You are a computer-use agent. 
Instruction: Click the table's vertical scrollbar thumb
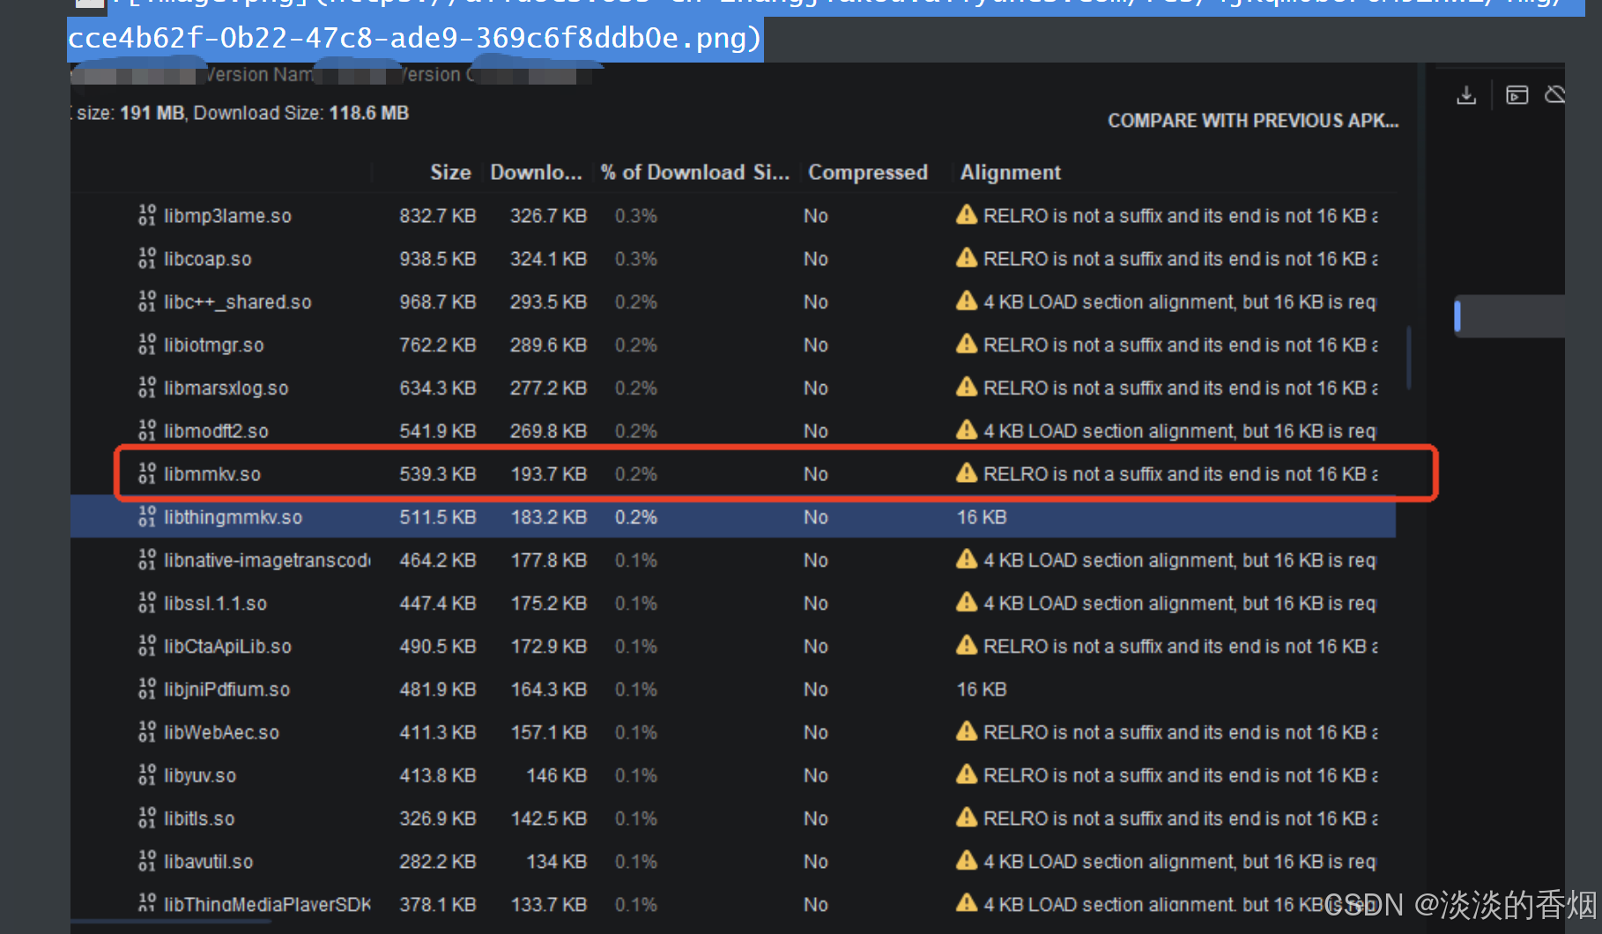(1408, 358)
